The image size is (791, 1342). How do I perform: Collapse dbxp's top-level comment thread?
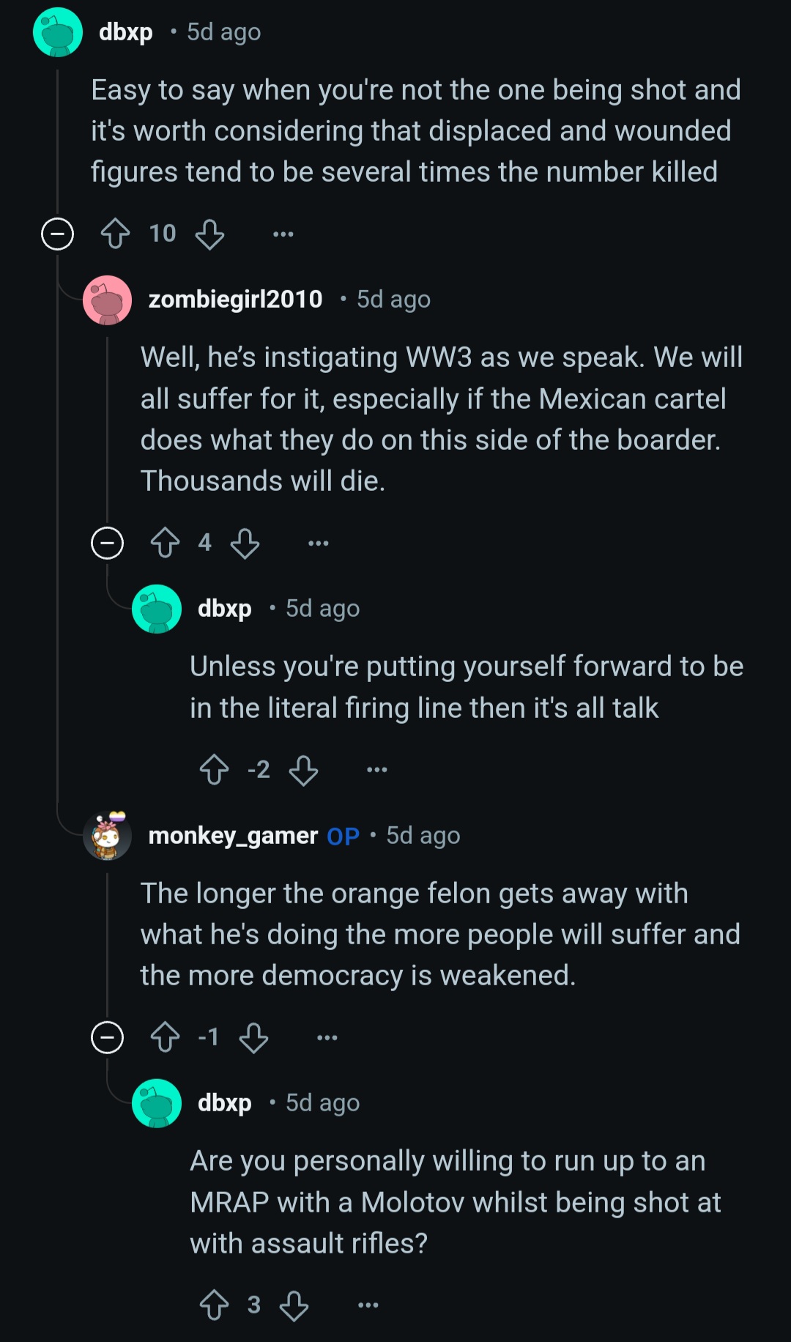coord(58,234)
